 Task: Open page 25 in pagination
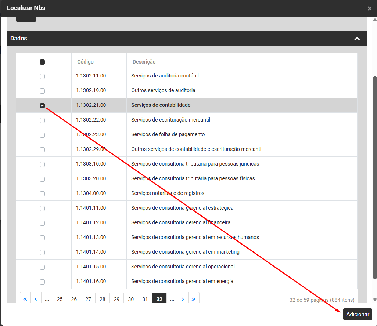point(60,299)
